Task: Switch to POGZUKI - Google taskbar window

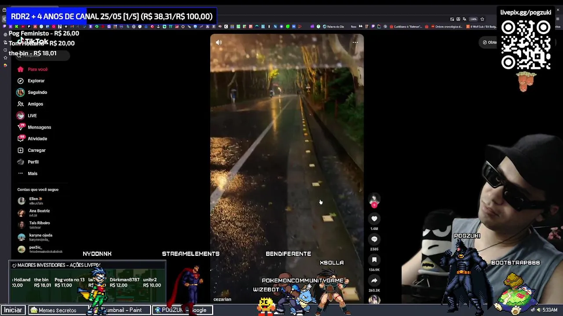Action: 183,310
